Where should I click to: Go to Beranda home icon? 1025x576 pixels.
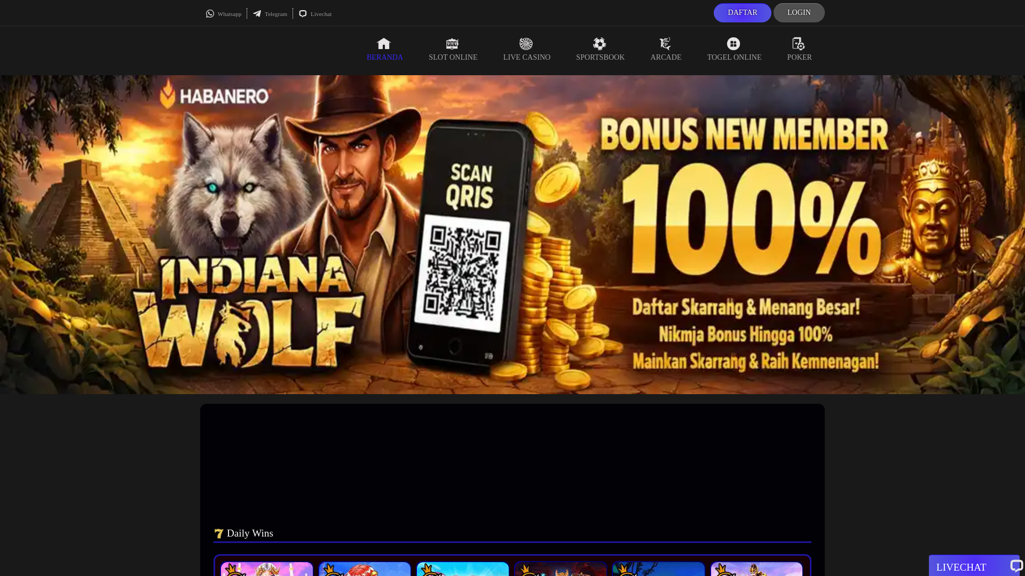(384, 44)
